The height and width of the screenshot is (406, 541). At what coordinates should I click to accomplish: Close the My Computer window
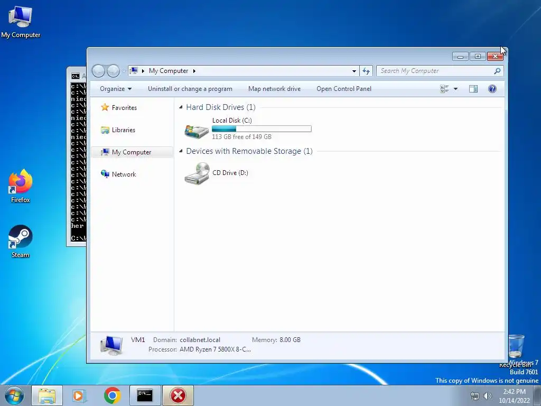(x=496, y=56)
